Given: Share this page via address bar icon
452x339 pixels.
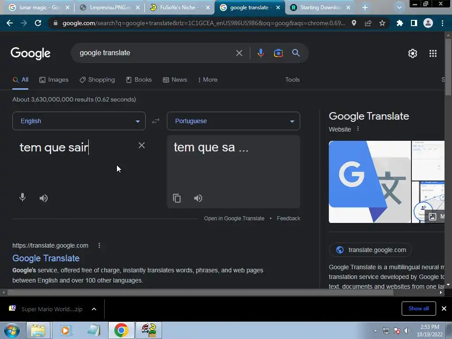Looking at the screenshot, I should click(368, 23).
